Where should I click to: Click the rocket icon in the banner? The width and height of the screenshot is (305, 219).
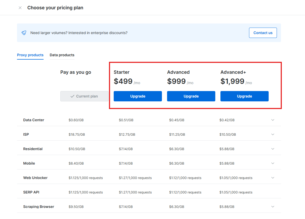click(x=24, y=33)
